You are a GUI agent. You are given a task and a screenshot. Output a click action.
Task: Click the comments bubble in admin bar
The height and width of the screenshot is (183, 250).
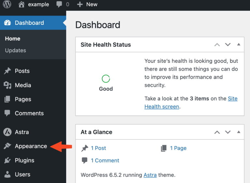[x=59, y=5]
